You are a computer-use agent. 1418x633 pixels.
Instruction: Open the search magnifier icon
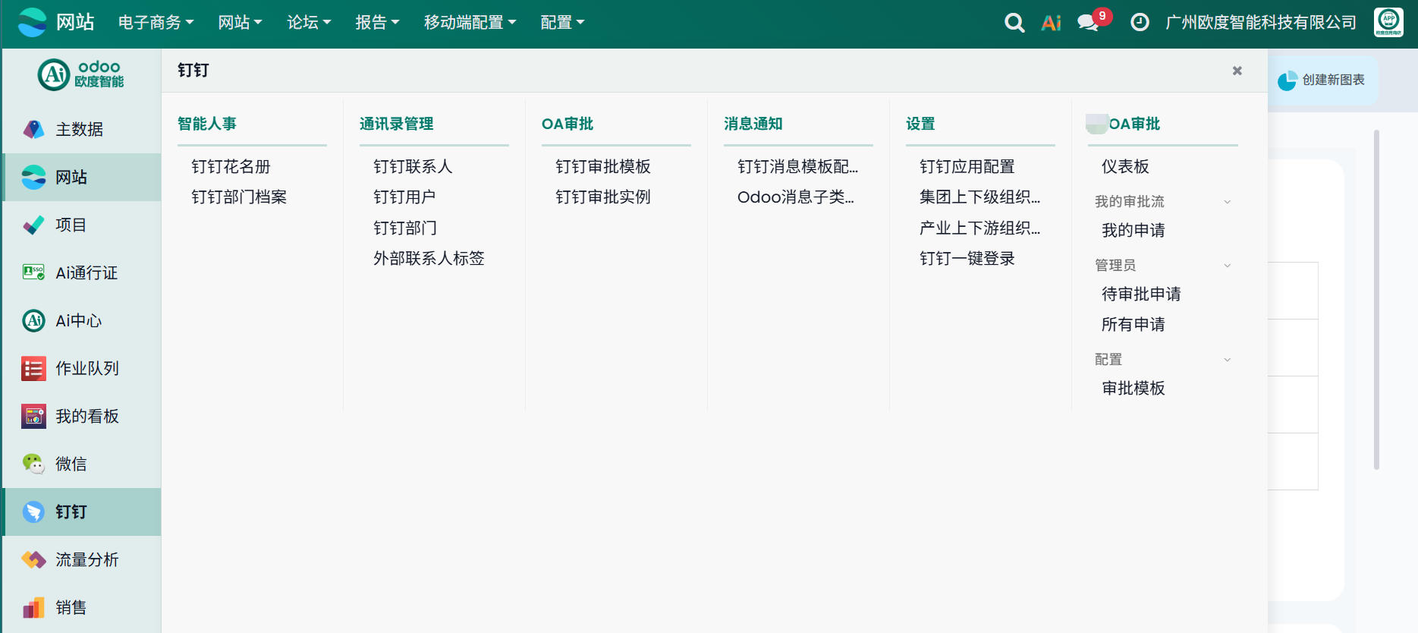point(1014,23)
